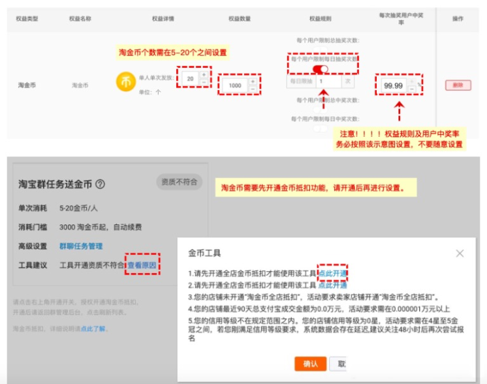The width and height of the screenshot is (487, 384).
Task: Click the yellow 淘金币 coin icon
Action: (x=126, y=82)
